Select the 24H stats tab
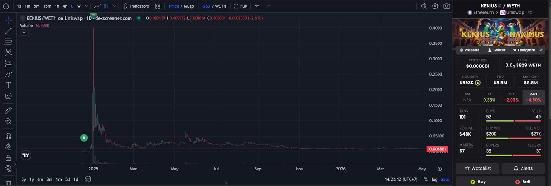 tap(533, 97)
